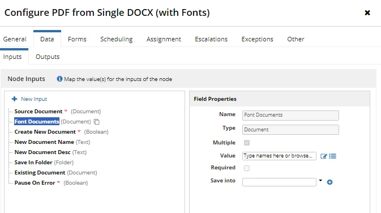Viewport: 381px width, 213px height.
Task: Click the Field Properties header
Action: 215,99
